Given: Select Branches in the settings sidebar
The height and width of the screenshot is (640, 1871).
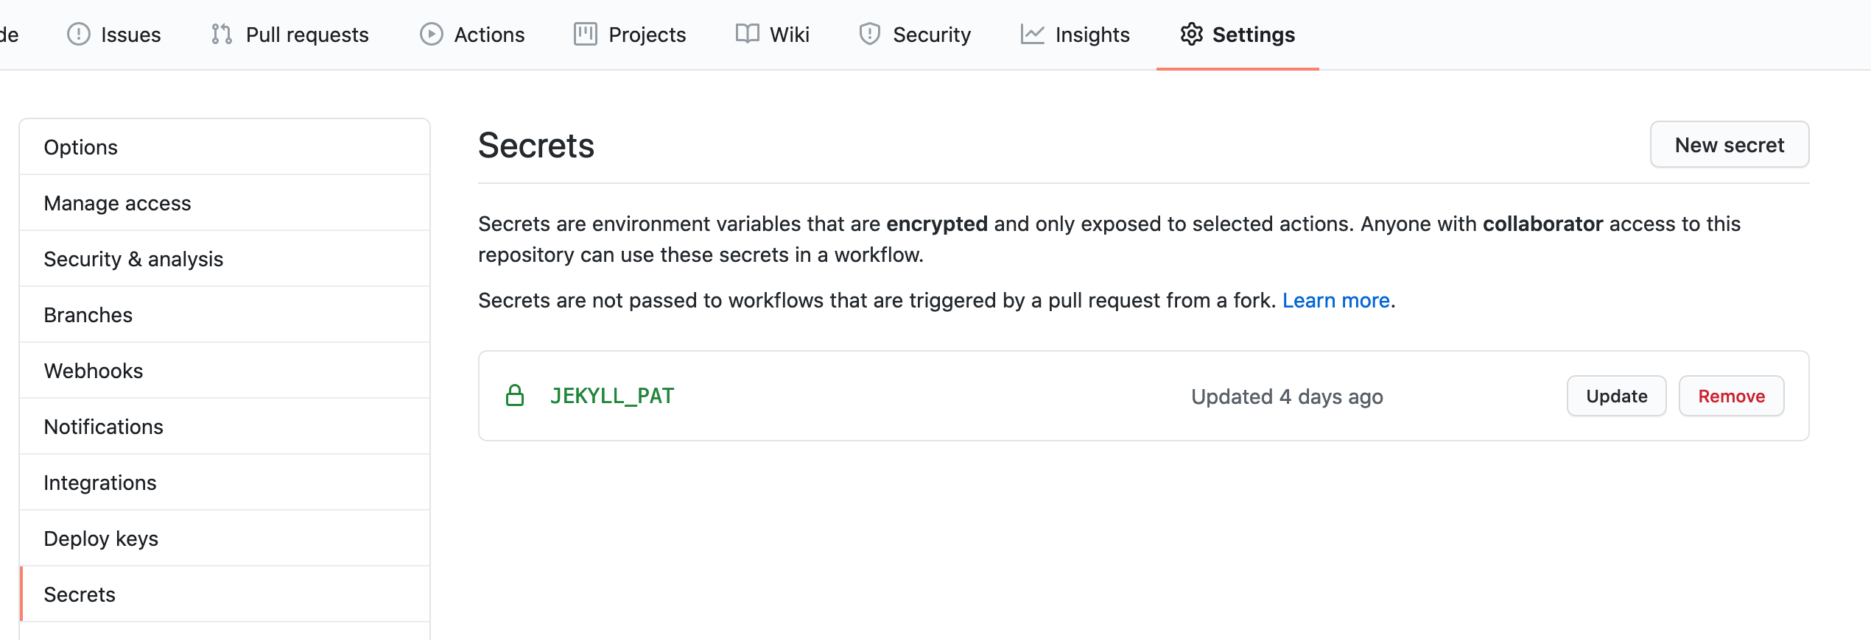Looking at the screenshot, I should pos(88,315).
